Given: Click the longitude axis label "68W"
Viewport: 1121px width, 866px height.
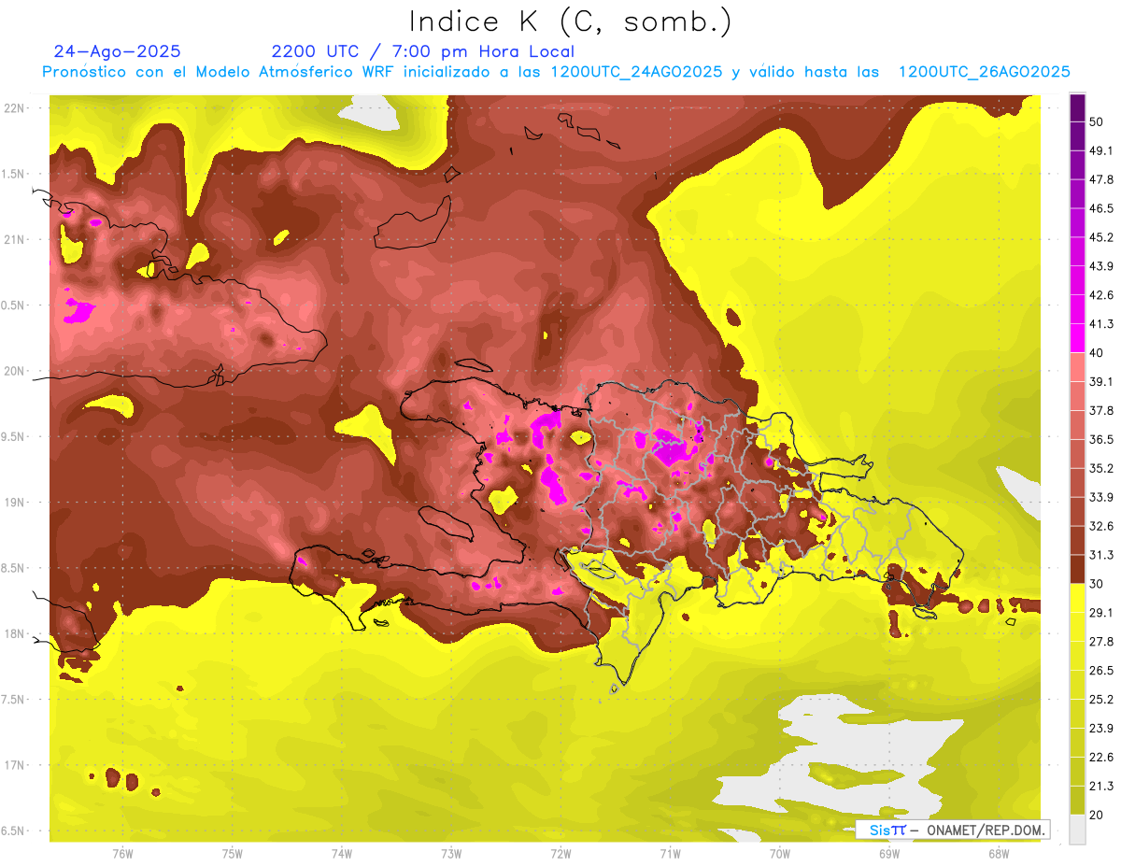Looking at the screenshot, I should click(999, 854).
